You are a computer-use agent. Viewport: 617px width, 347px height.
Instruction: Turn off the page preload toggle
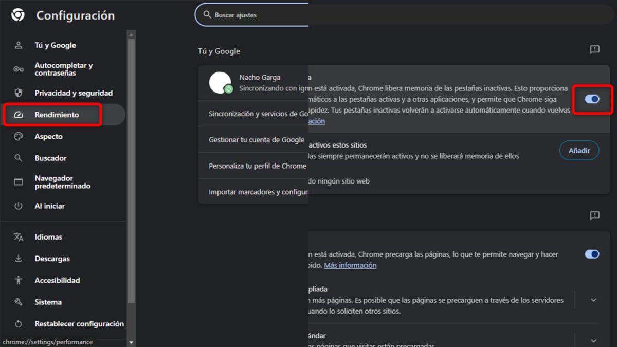(x=592, y=254)
